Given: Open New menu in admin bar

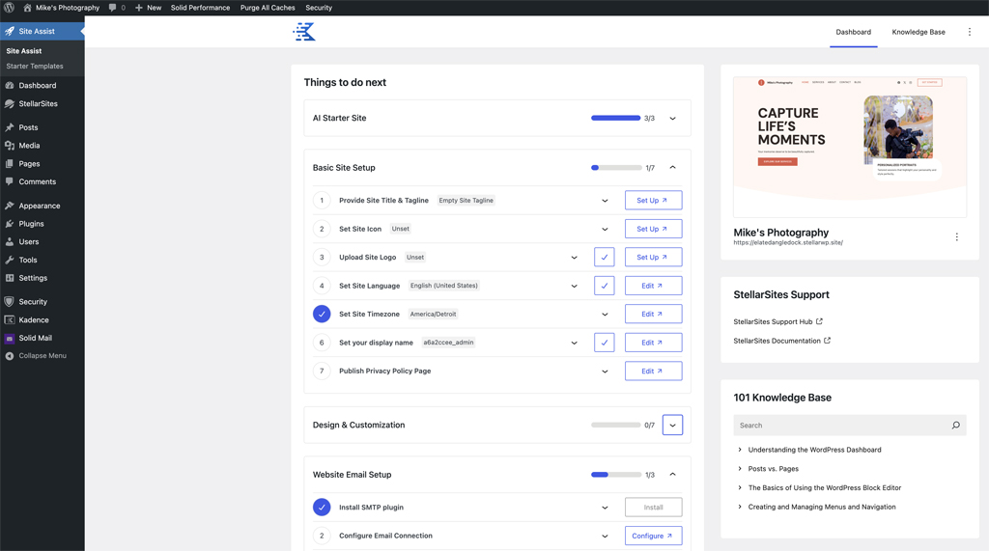Looking at the screenshot, I should click(x=148, y=8).
